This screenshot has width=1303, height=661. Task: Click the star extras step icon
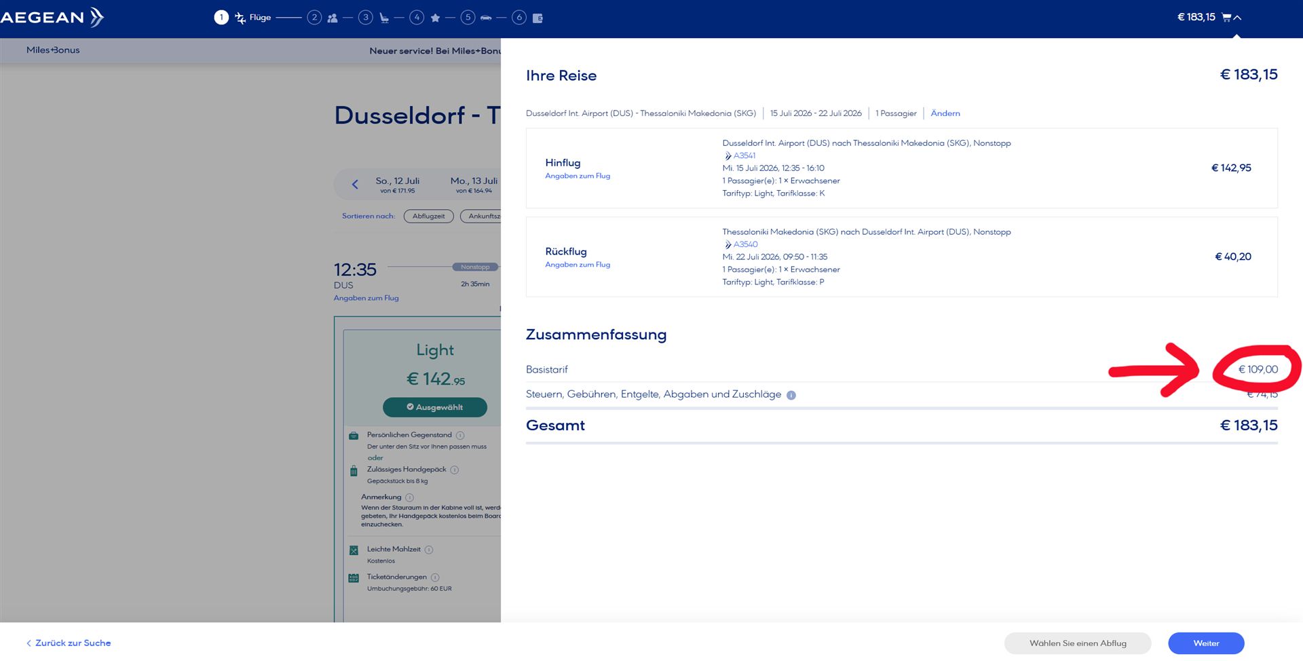pos(435,18)
